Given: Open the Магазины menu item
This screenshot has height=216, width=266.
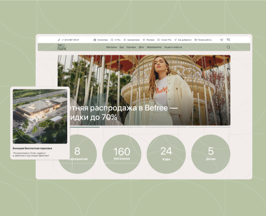Looking at the screenshot, I should click(111, 47).
